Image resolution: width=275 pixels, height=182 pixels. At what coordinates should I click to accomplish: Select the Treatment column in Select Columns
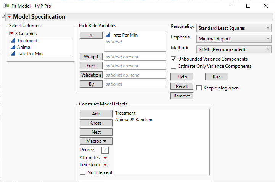click(x=27, y=41)
